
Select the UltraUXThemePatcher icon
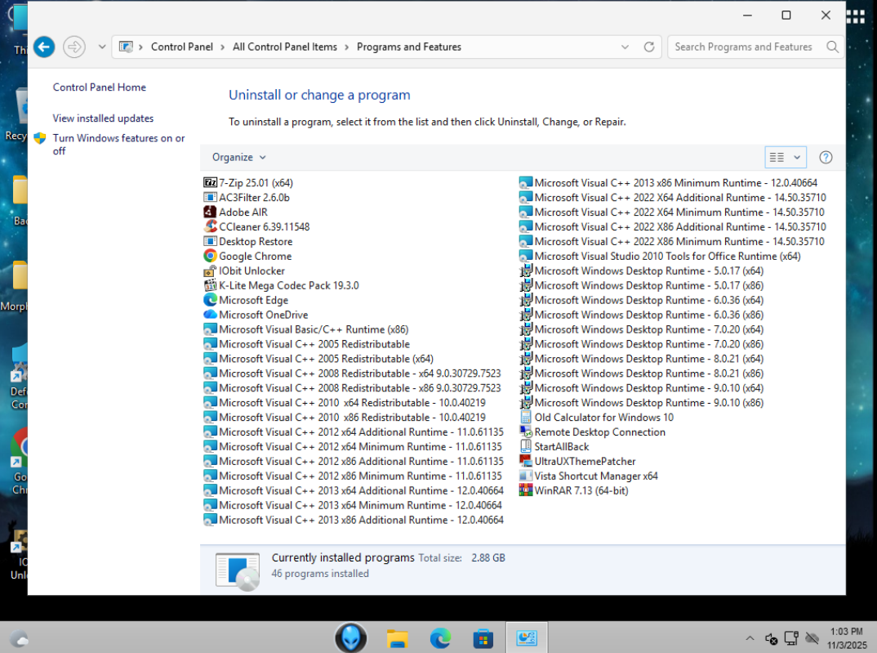tap(525, 461)
